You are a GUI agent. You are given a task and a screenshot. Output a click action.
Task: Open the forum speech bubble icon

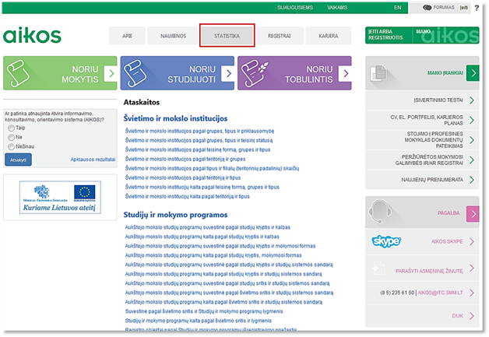[427, 8]
